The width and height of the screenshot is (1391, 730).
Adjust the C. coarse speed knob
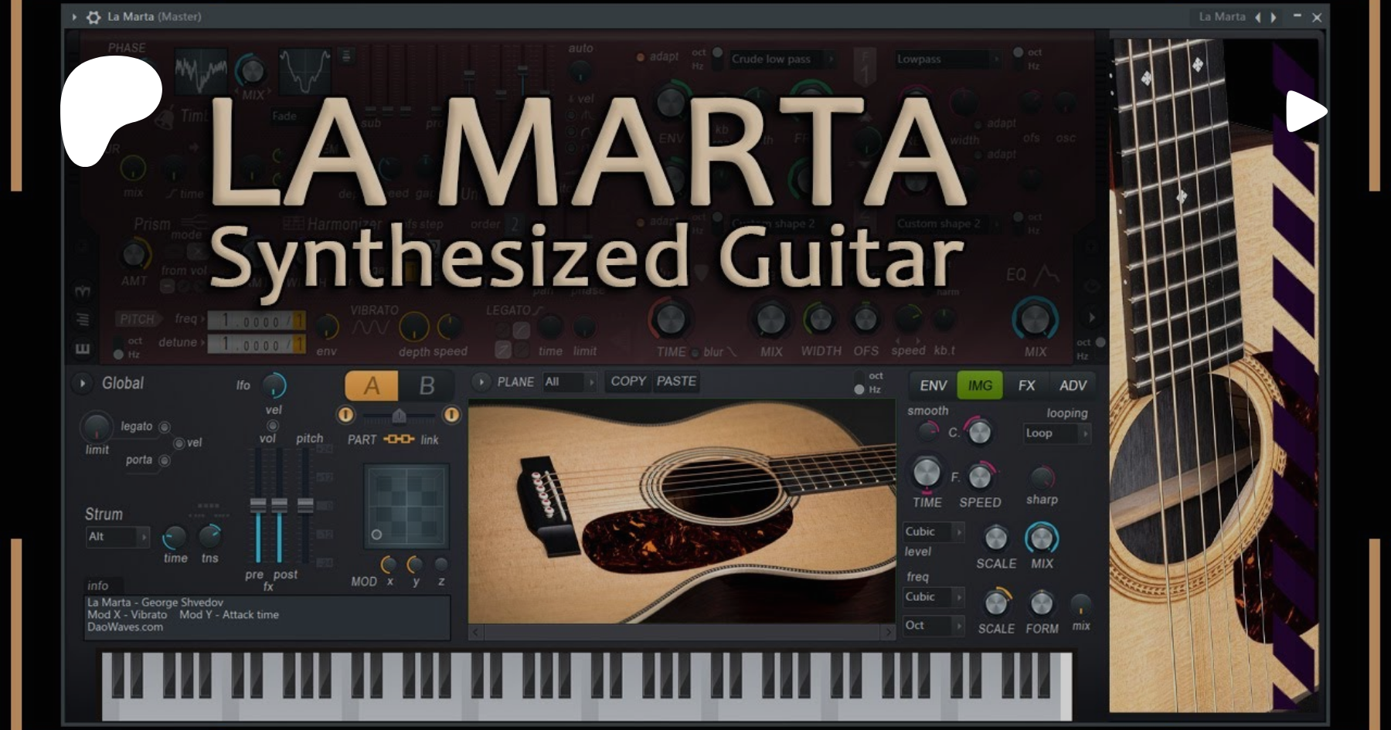pyautogui.click(x=979, y=432)
